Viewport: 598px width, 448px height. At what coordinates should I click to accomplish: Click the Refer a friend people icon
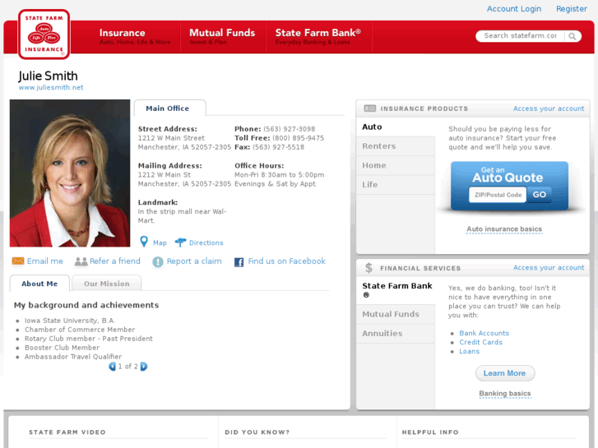click(x=81, y=261)
